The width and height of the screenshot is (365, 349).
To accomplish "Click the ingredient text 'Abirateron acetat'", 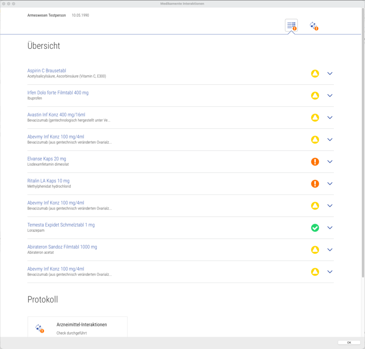I will [x=41, y=253].
